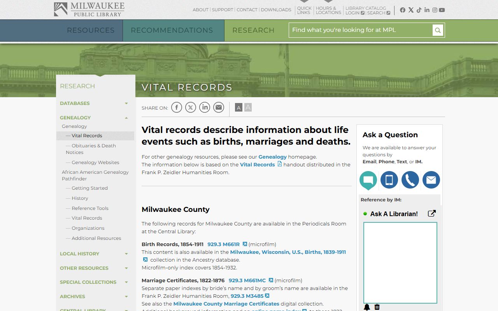Open phone contact icon
Viewport: 498px width, 311px height.
pos(410,180)
